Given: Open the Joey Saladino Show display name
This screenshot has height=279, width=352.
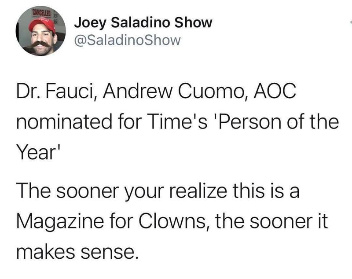Looking at the screenshot, I should [143, 23].
